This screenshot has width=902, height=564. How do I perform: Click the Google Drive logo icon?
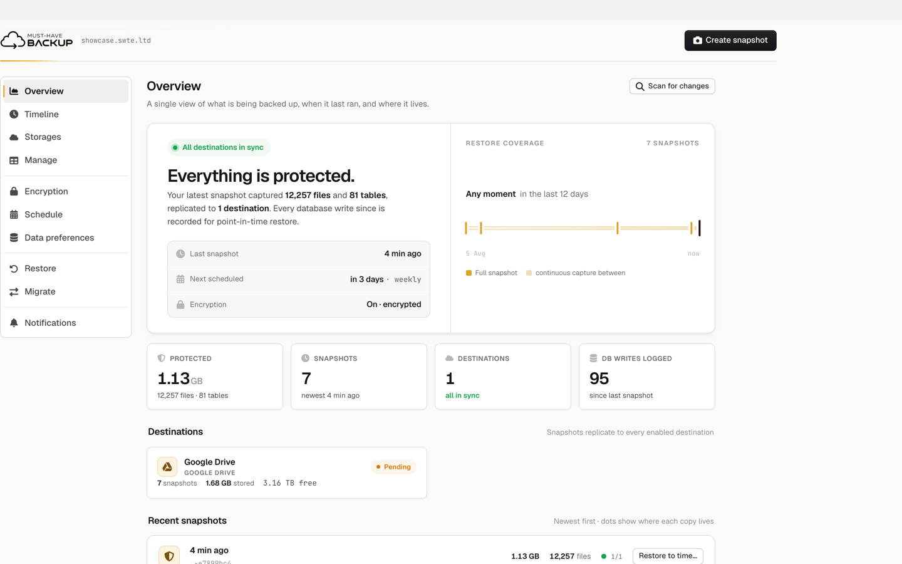click(167, 467)
